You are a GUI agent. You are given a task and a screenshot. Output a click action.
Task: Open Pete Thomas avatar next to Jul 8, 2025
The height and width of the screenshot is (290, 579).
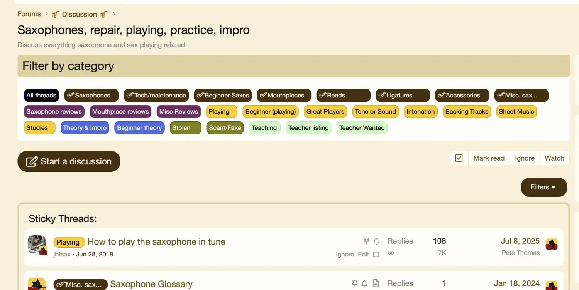click(x=552, y=244)
